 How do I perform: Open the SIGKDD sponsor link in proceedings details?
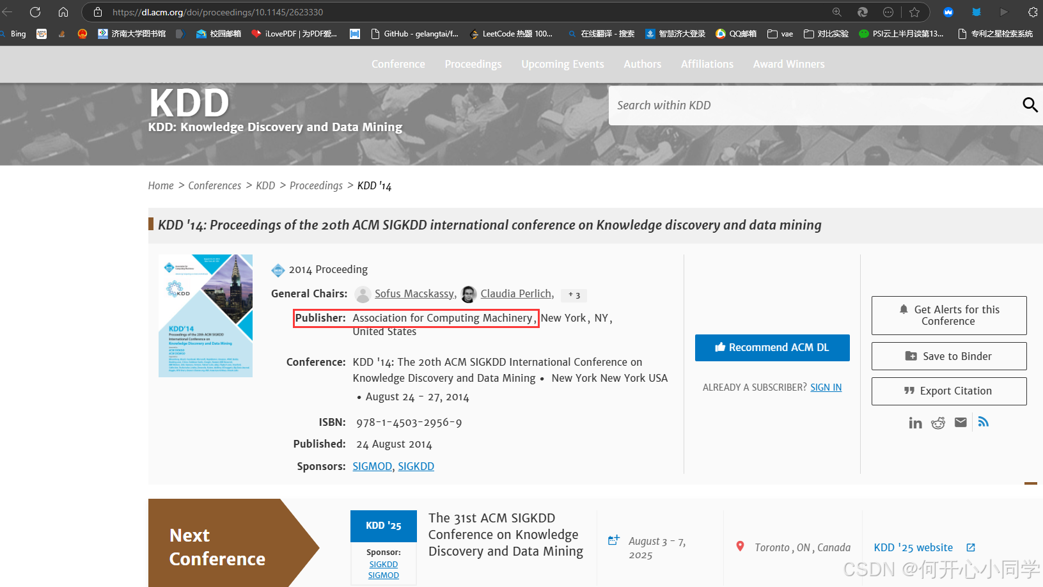(x=416, y=466)
